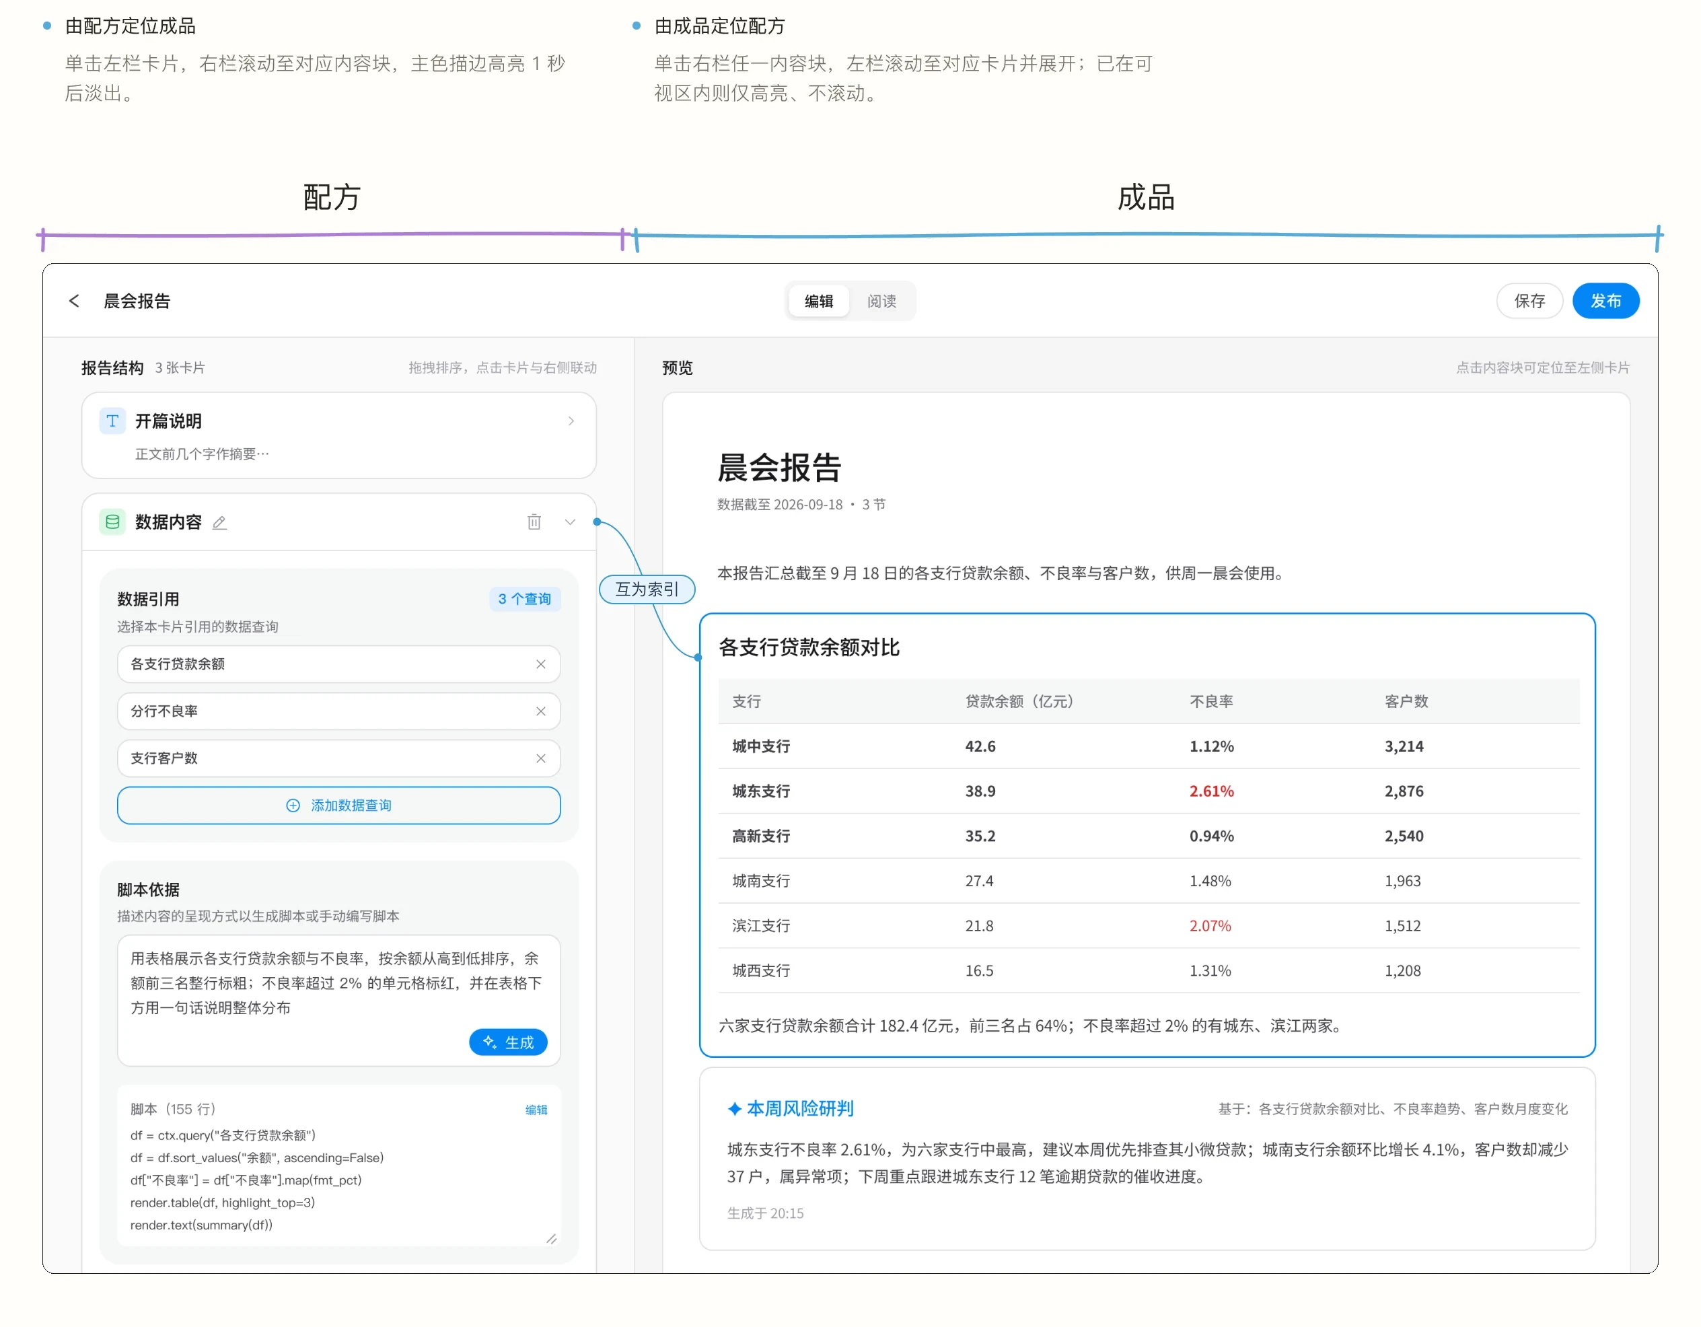This screenshot has height=1327, width=1701.
Task: Open the script 编辑 link
Action: (536, 1110)
